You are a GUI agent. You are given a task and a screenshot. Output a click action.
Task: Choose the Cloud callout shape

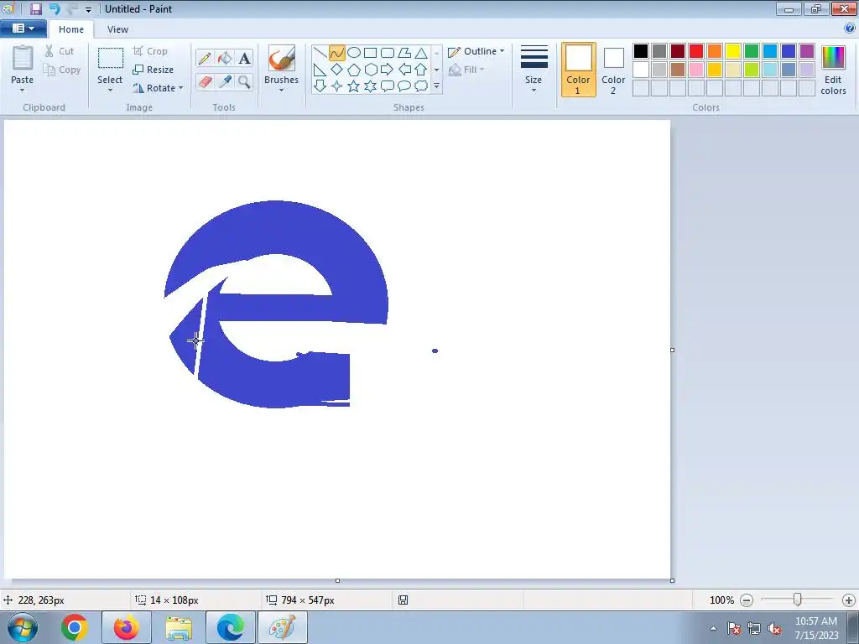pos(421,86)
